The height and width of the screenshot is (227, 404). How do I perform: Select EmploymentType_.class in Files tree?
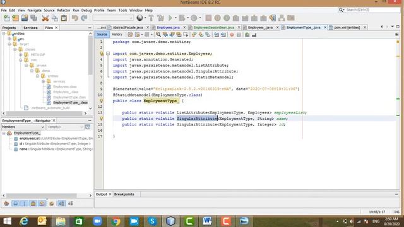70,102
